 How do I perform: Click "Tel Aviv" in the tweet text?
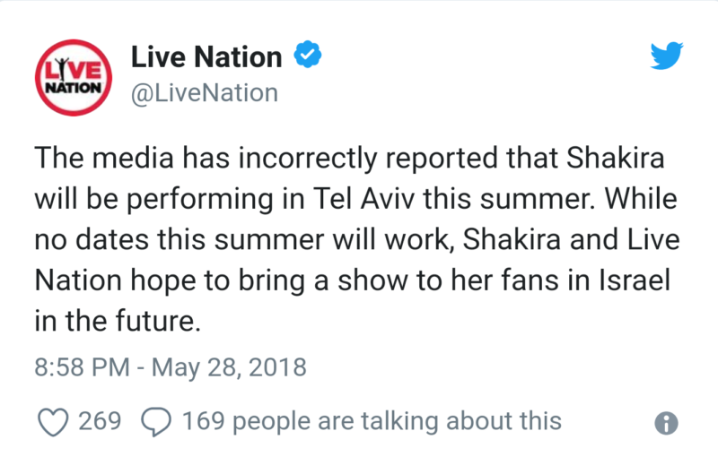[328, 202]
